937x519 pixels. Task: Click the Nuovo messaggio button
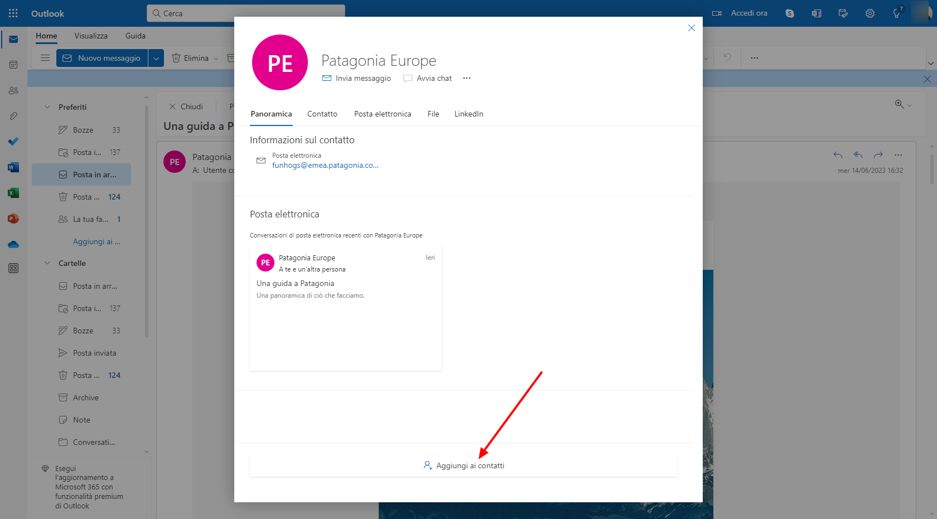tap(102, 58)
